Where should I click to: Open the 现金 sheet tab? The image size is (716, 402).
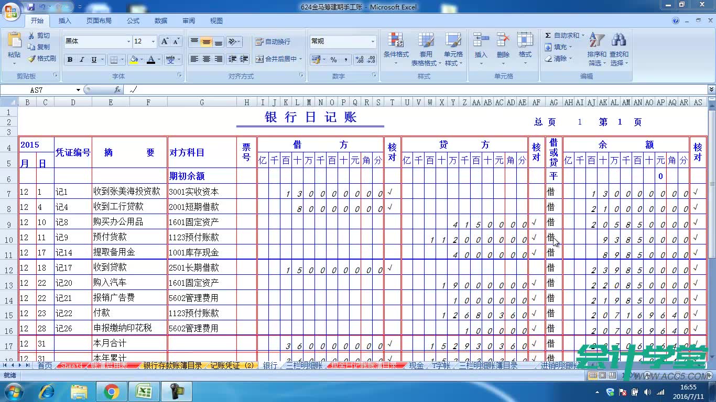click(416, 365)
